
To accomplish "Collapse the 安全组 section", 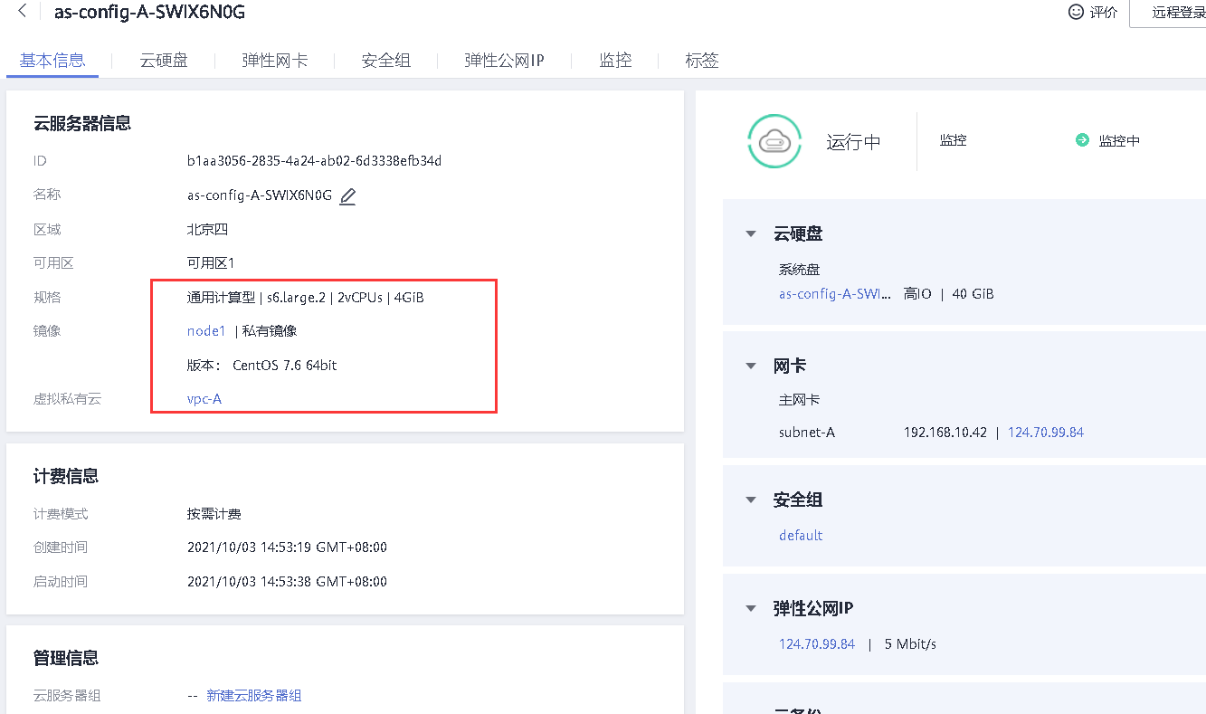I will [750, 500].
